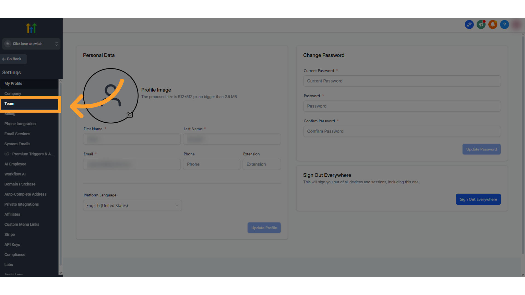The image size is (525, 295).
Task: Open the orange bell notifications
Action: (493, 25)
